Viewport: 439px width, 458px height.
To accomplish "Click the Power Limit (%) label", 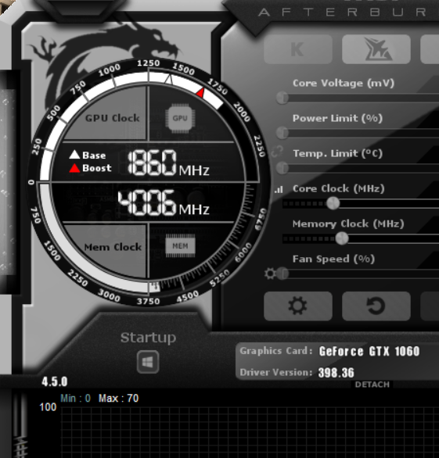I will (337, 118).
